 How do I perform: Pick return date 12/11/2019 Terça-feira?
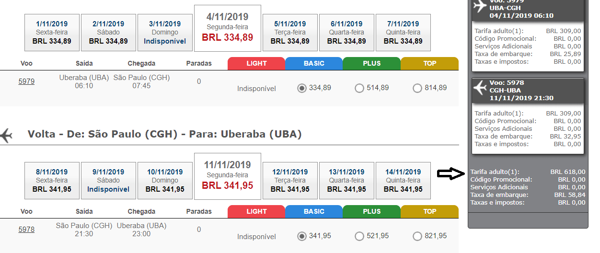(290, 181)
